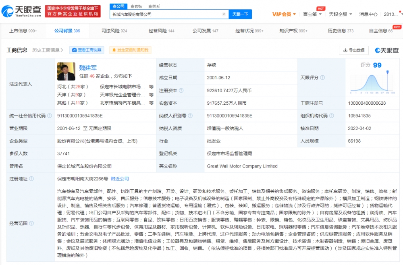Click the registered address 保定市朝阳南大街2266号
Screen dimensions: 403x265
click(83, 179)
